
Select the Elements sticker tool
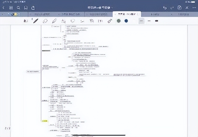[x=82, y=21]
